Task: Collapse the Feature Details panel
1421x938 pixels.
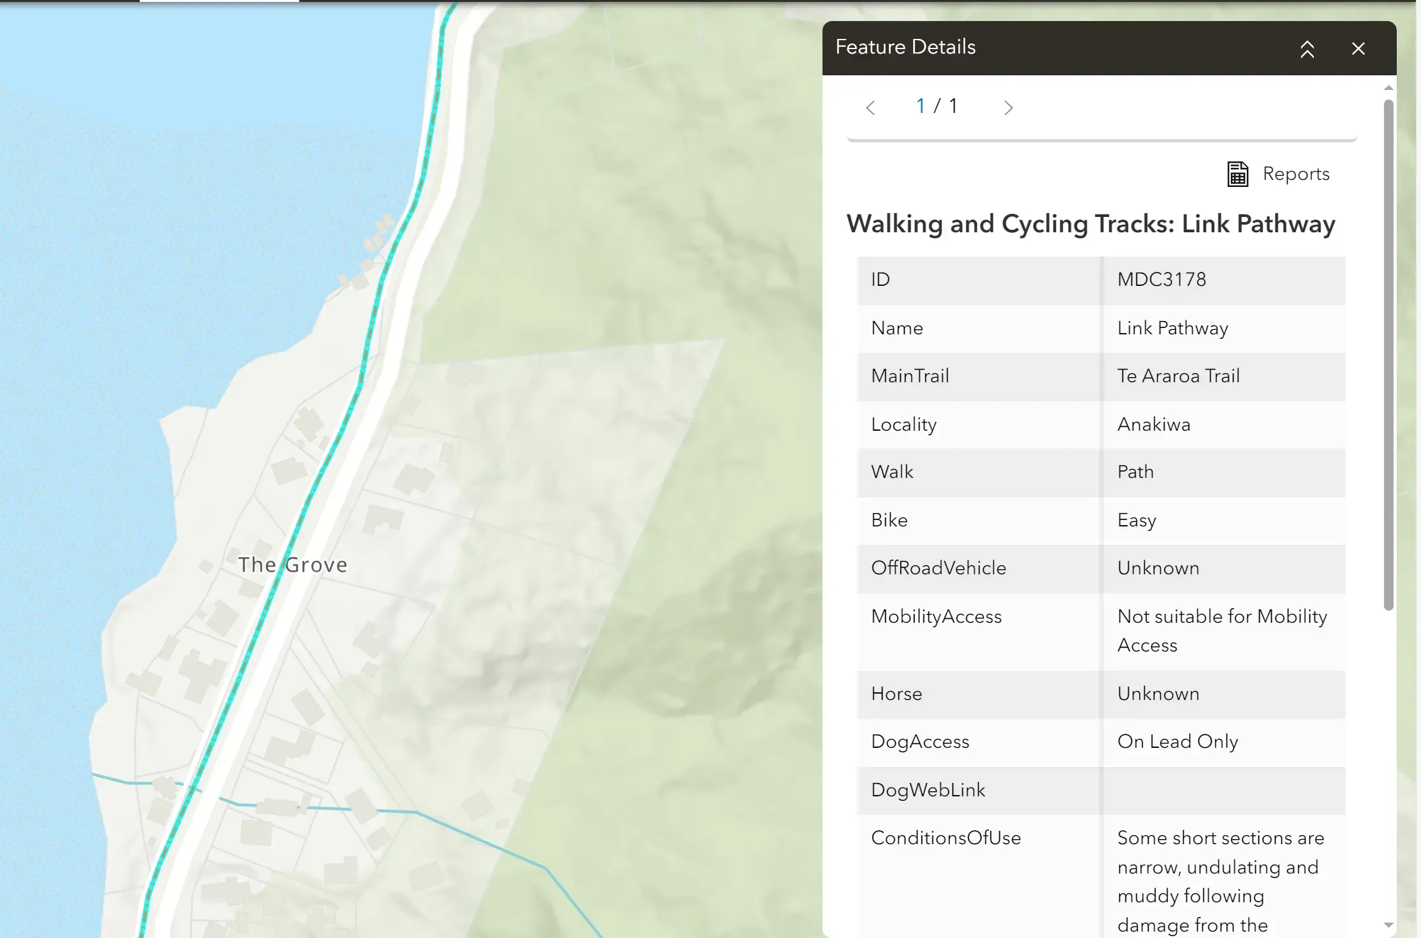Action: (x=1307, y=48)
